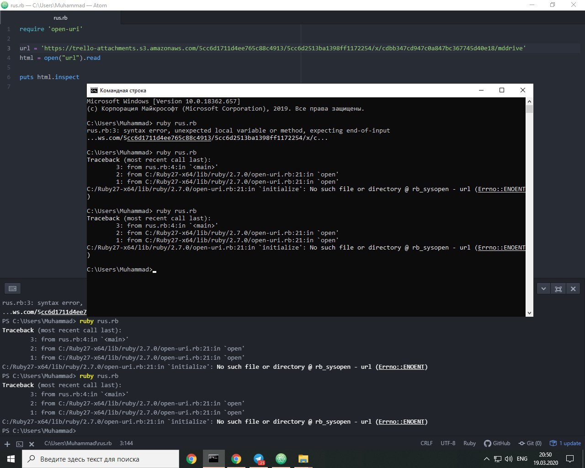Click the file path C:\Users\Muhammad\rus.rb
This screenshot has height=468, width=585.
78,443
